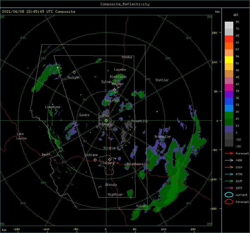The height and width of the screenshot is (233, 250).
Task: Click the yellow diamond marker above Calgary label
Action: click(110, 160)
